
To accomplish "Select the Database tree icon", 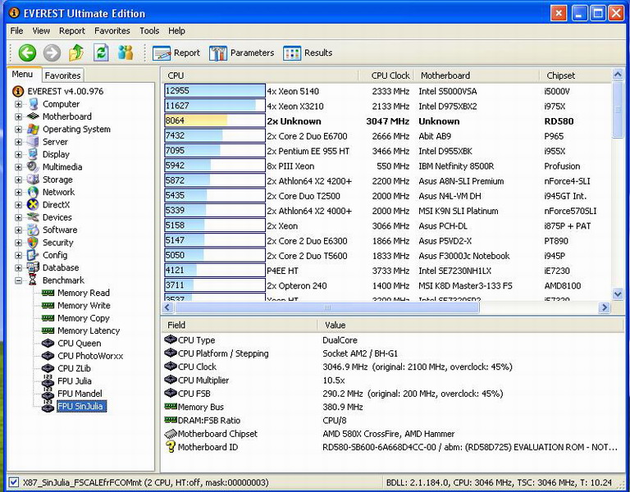I will 34,267.
